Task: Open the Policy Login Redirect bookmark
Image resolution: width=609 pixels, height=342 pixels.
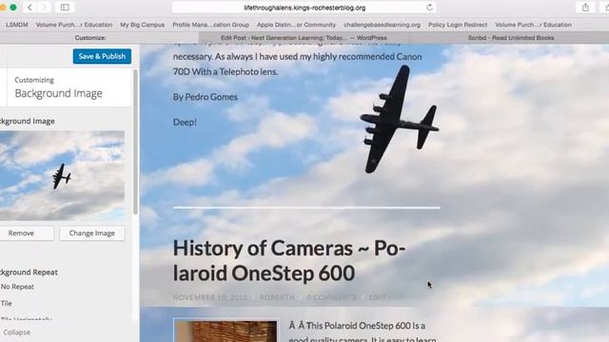Action: click(x=458, y=25)
